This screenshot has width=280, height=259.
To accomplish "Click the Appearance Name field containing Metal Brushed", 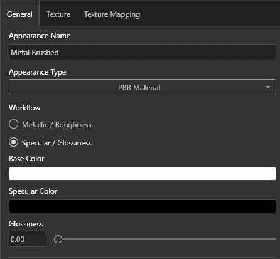I will (x=143, y=52).
